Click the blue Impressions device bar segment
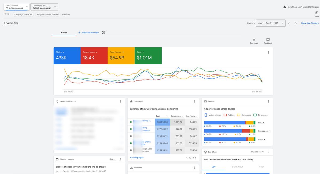The height and width of the screenshot is (174, 320). 223,131
